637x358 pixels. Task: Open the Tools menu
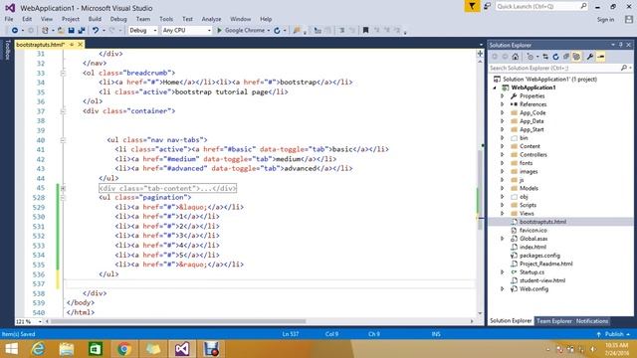166,19
